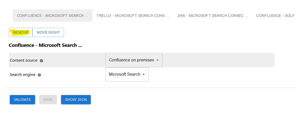Click the Content source label text
Image resolution: width=298 pixels, height=122 pixels.
24,60
